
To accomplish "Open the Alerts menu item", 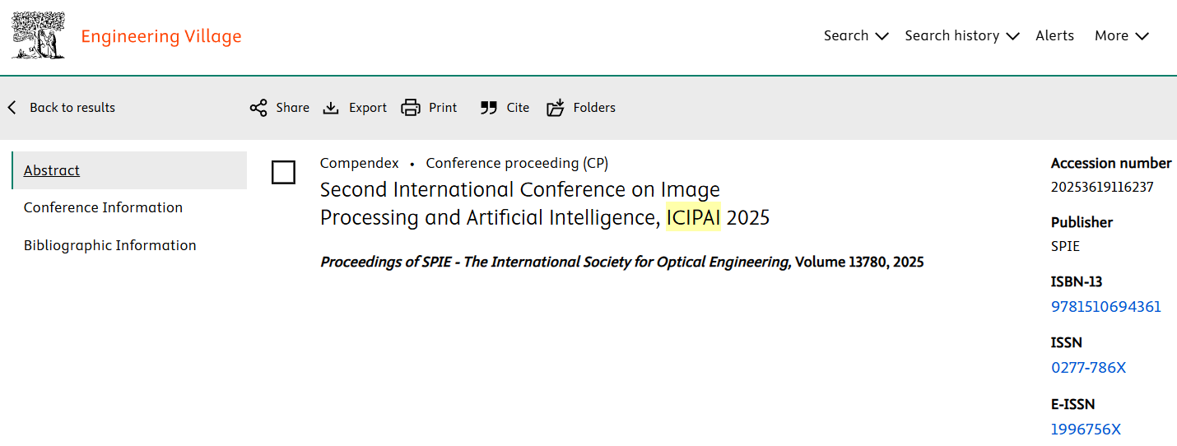I will (1054, 36).
